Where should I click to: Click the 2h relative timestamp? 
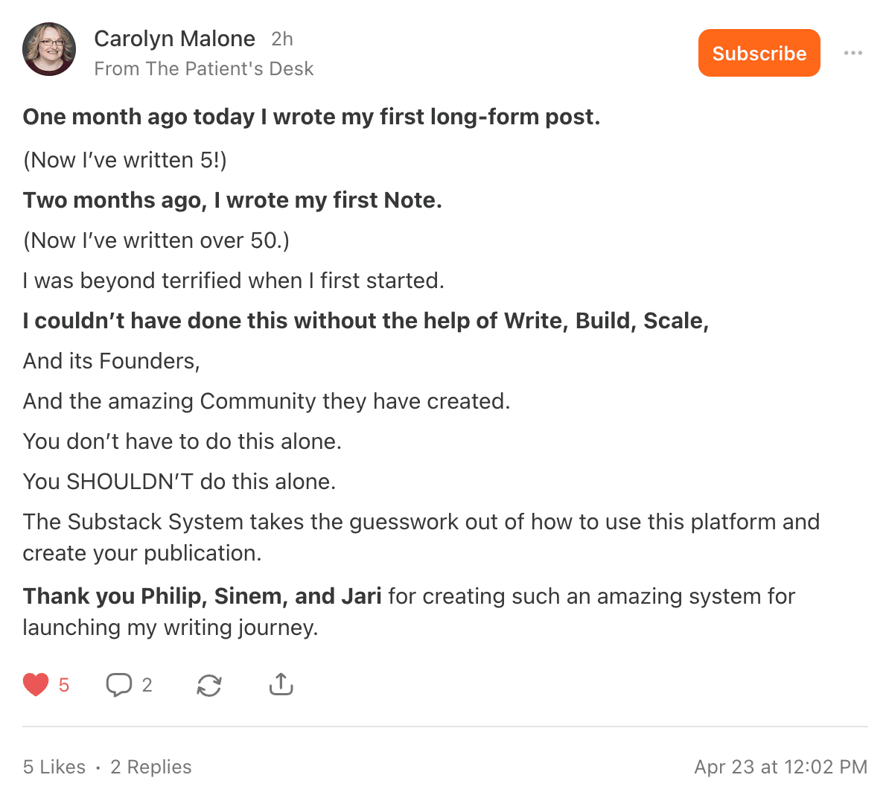coord(282,39)
